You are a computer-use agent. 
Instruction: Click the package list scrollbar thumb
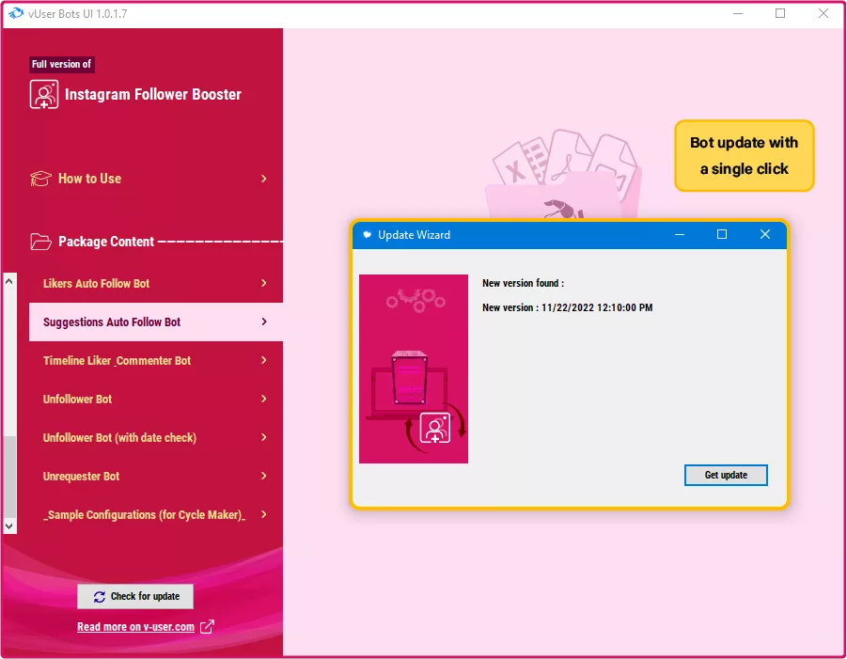pyautogui.click(x=9, y=477)
